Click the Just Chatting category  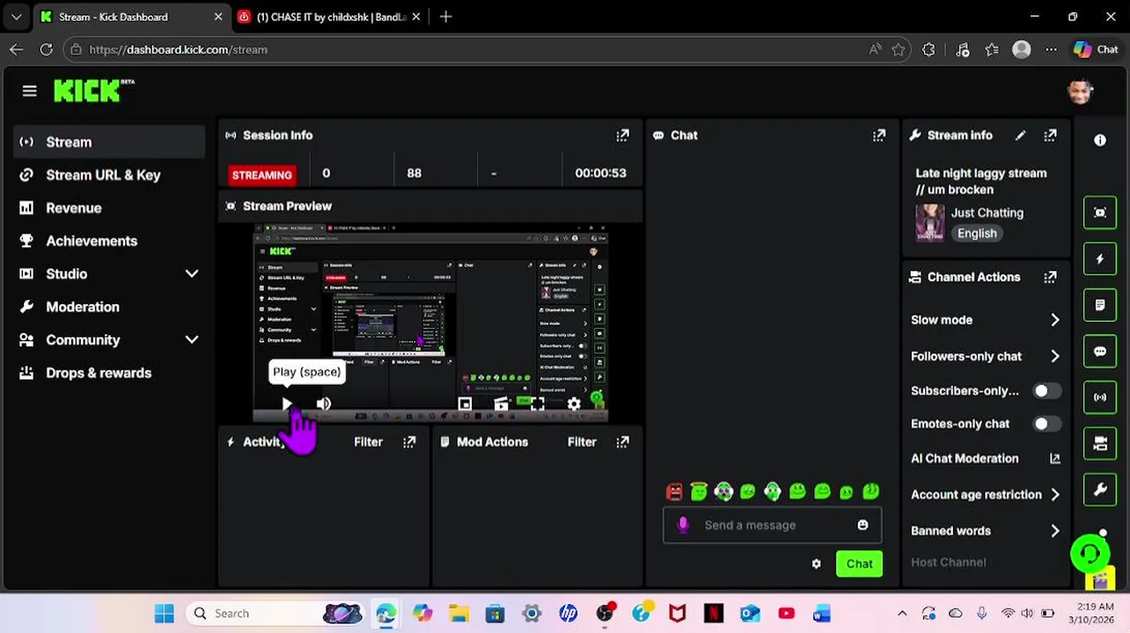[987, 213]
